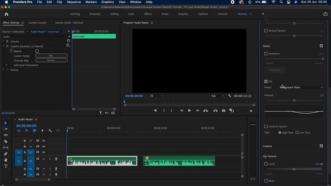Click Home icon in workspace bar
The height and width of the screenshot is (186, 331).
[x=6, y=14]
